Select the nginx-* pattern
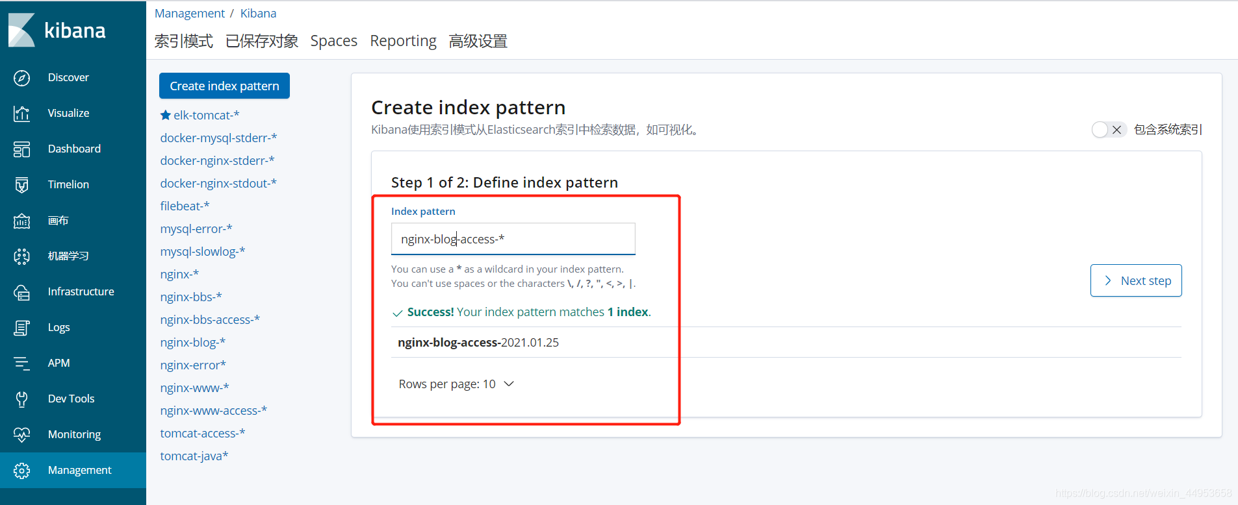1238x505 pixels. [179, 274]
